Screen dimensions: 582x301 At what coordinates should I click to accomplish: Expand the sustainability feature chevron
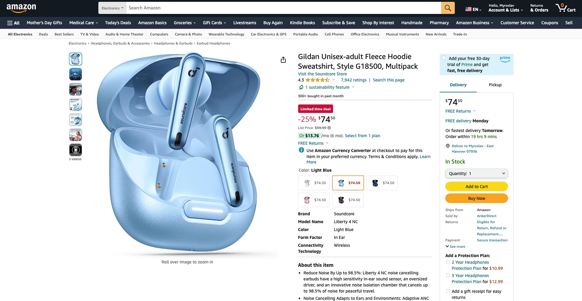(x=353, y=87)
